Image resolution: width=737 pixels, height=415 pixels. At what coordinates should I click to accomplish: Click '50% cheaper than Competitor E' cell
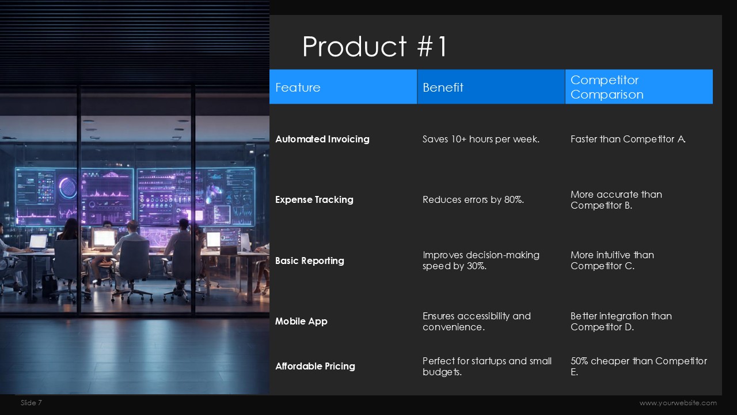click(639, 367)
